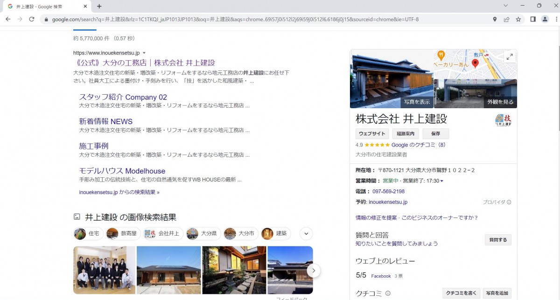Click the ウェブサイト button
Screen dimensions: 560x300
point(372,134)
